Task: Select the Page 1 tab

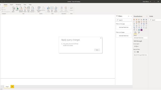Action: point(7,86)
